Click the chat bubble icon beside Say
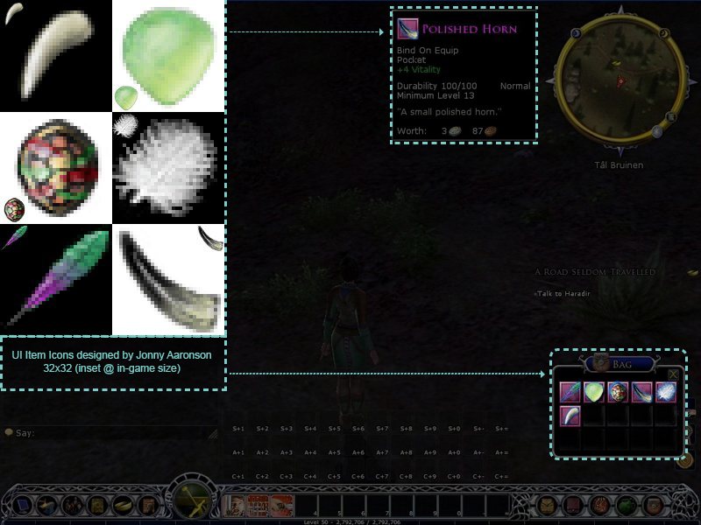The image size is (701, 525). click(9, 432)
